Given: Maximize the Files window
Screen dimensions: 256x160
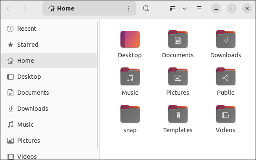Looking at the screenshot, I should 232,8.
